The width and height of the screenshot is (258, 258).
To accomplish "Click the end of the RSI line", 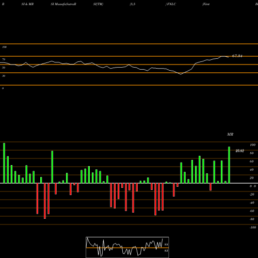I will point(229,57).
